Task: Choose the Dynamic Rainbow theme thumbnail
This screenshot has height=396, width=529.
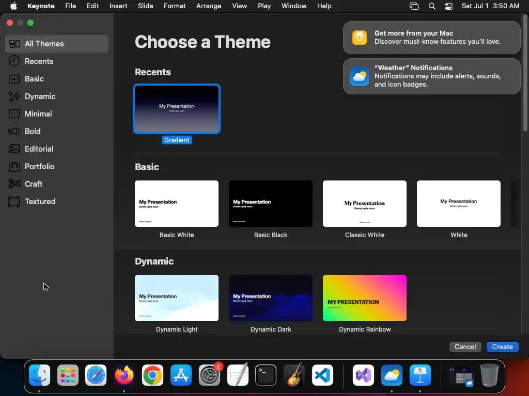Action: [x=365, y=298]
